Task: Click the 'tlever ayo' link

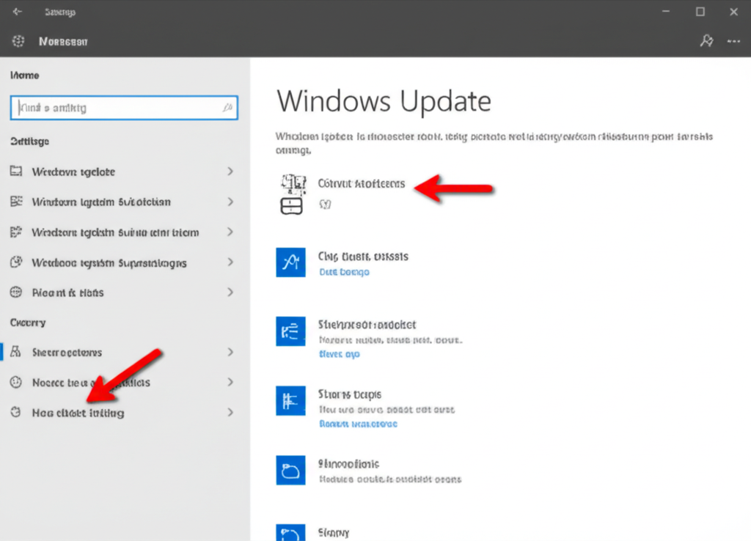Action: click(x=339, y=354)
